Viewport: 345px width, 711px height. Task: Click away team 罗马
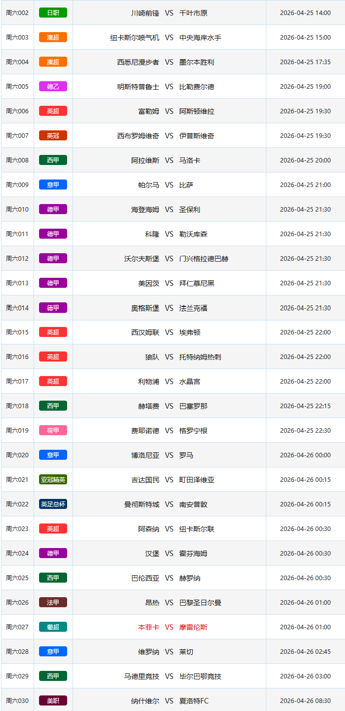pos(186,455)
